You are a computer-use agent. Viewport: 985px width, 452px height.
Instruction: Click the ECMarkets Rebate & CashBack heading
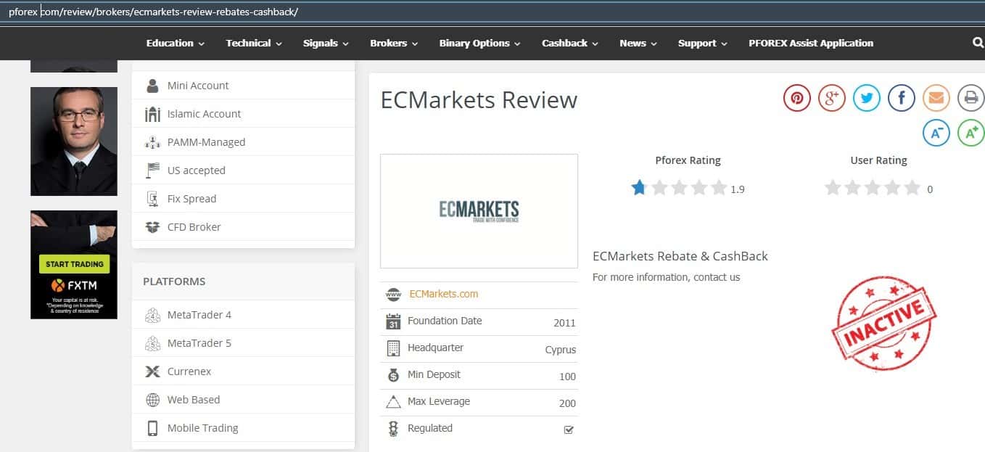tap(680, 256)
